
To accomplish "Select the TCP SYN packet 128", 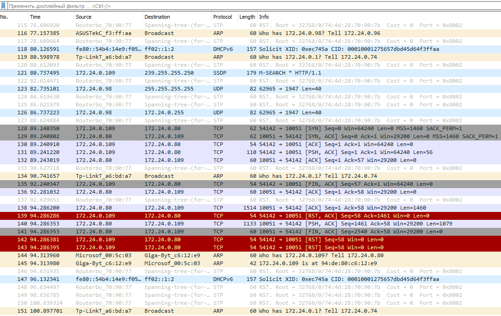I will coord(187,128).
